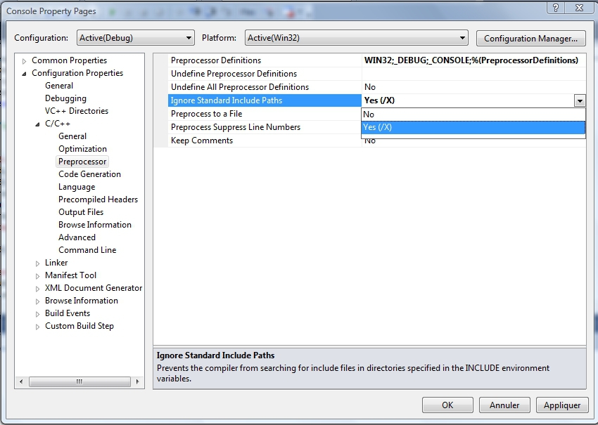
Task: Click the horizontal scrollbar in tree panel
Action: coord(78,381)
